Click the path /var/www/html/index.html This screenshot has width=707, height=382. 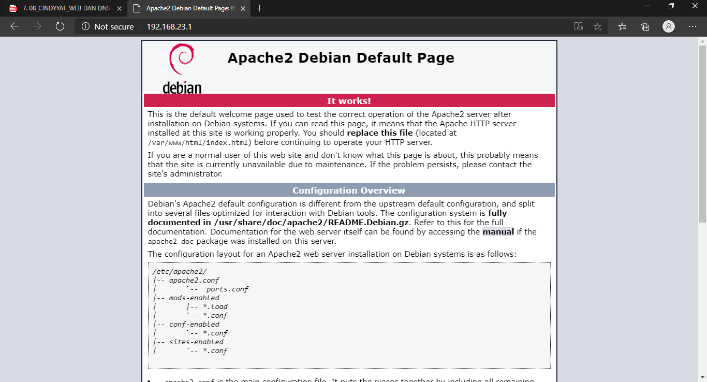click(199, 142)
